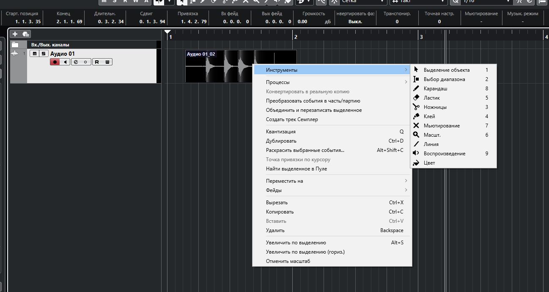Click Дублировать in context menu
This screenshot has height=292, width=549.
coord(281,141)
